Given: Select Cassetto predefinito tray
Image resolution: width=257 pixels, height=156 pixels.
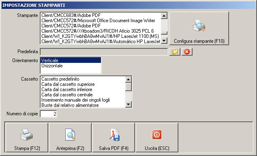Looking at the screenshot, I should [x=83, y=79].
